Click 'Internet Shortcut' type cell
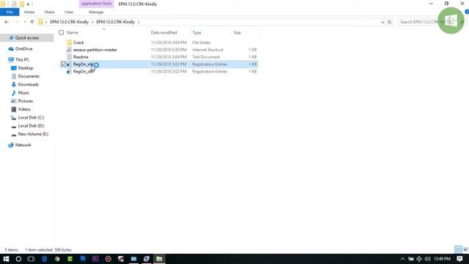 207,50
